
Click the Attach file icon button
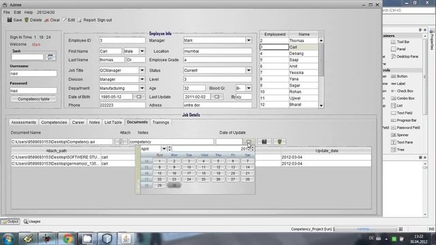pos(121,142)
